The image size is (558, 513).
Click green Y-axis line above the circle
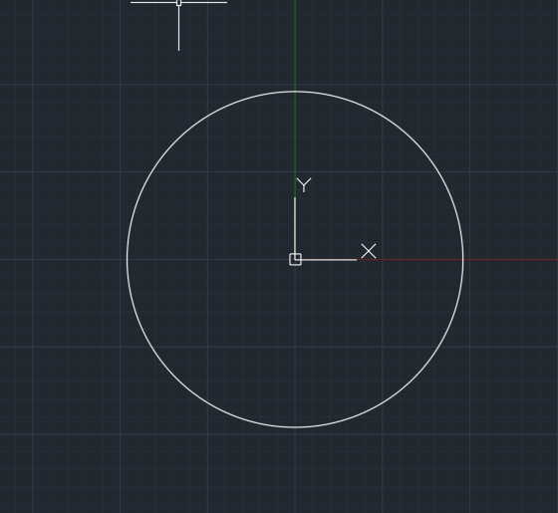295,45
